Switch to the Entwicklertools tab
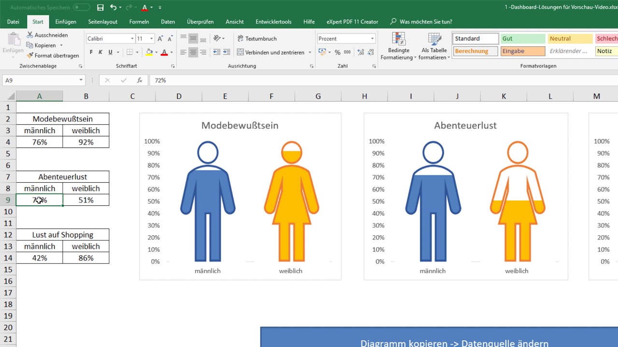Viewport: 618px width, 347px height. click(273, 22)
